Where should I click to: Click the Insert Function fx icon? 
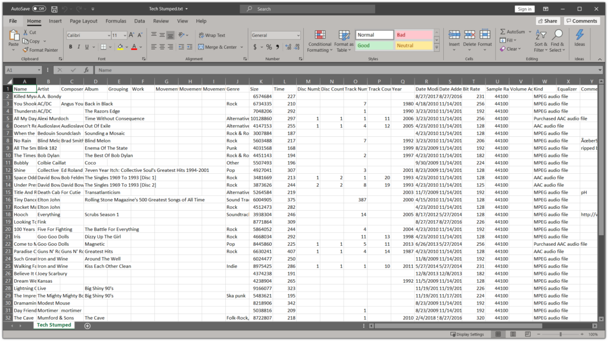coord(86,70)
